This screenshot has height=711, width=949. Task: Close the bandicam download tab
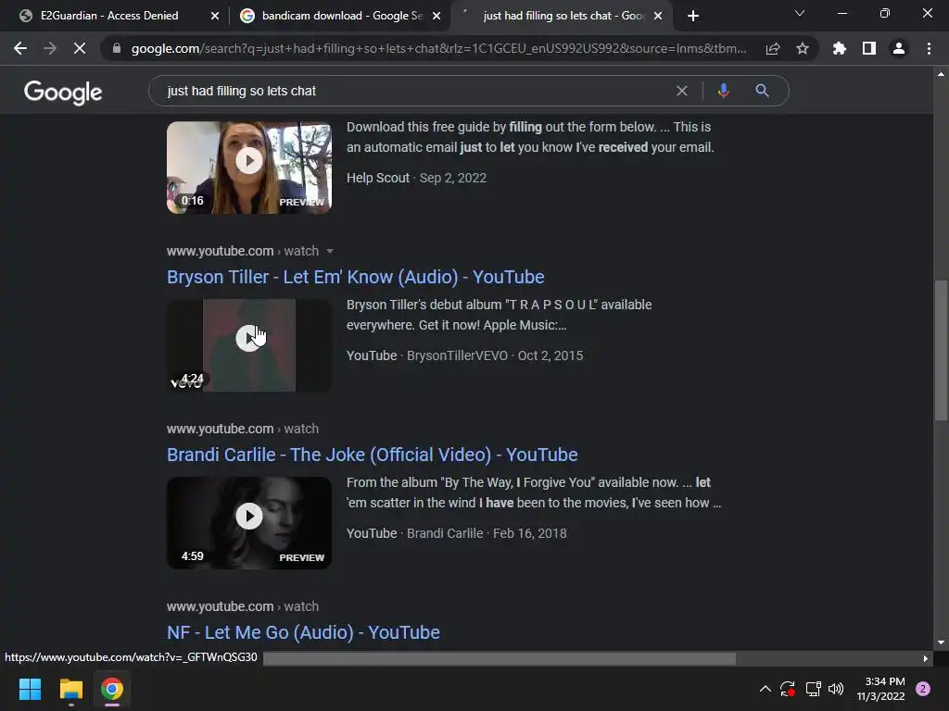pyautogui.click(x=437, y=16)
